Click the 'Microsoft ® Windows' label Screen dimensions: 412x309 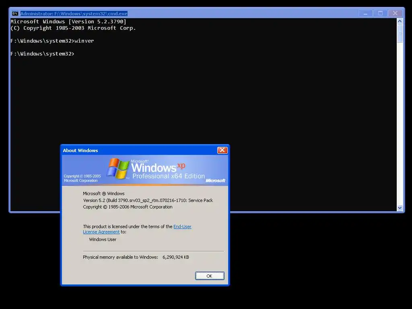pyautogui.click(x=104, y=194)
